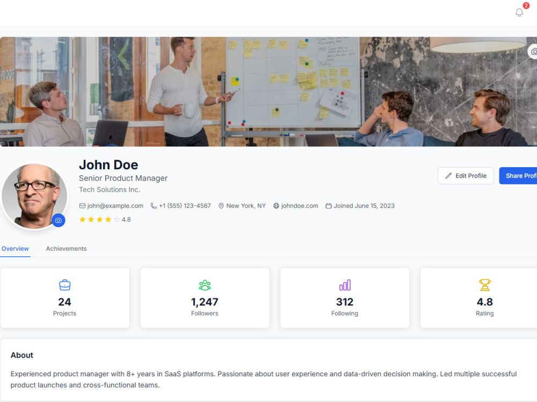
Task: Click the cover banner image
Action: (x=268, y=92)
